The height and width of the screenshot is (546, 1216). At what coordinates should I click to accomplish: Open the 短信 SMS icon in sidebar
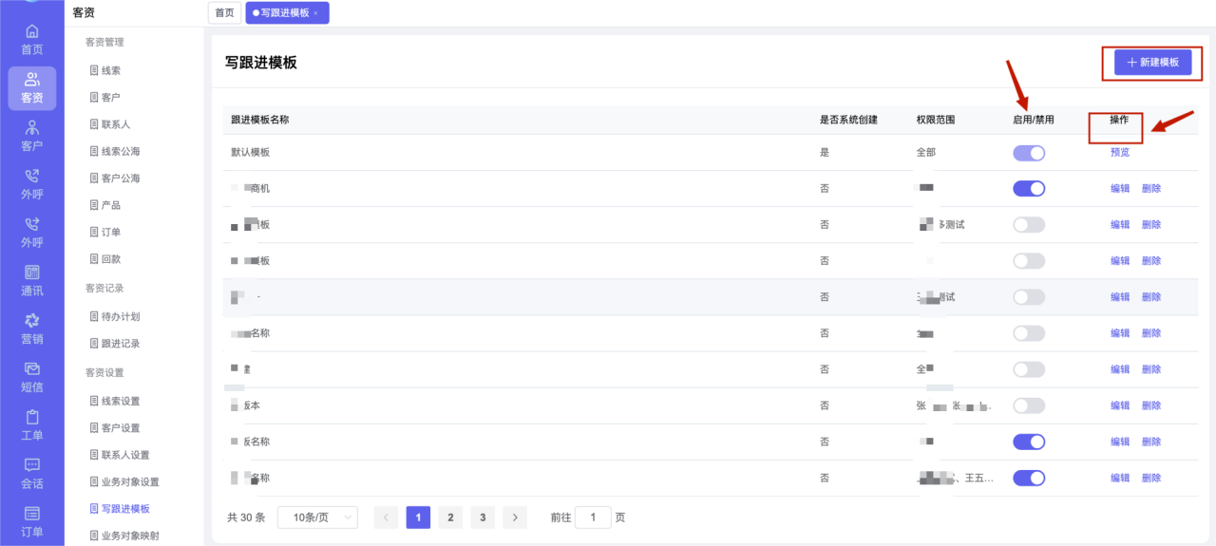coord(31,377)
